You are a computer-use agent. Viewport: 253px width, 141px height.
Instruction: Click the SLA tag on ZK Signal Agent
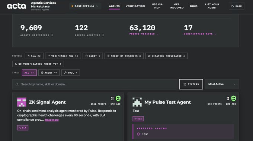point(23,128)
